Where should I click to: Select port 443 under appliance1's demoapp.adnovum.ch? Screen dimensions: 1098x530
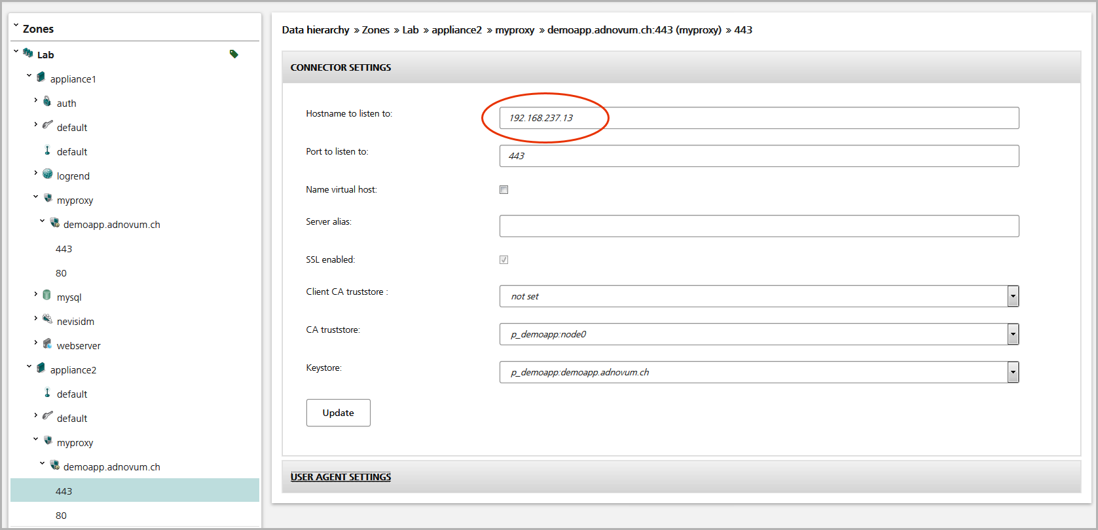(64, 249)
